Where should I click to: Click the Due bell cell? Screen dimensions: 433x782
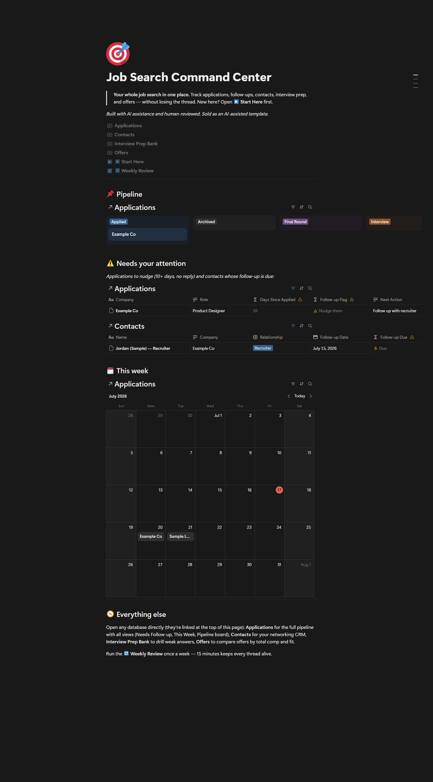pyautogui.click(x=396, y=349)
